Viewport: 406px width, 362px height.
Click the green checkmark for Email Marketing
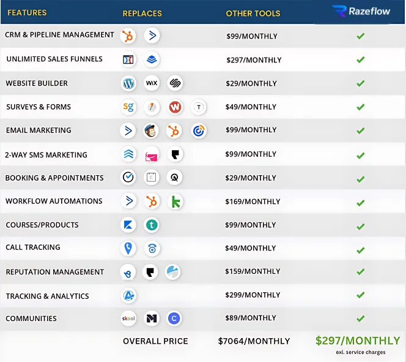coord(361,130)
